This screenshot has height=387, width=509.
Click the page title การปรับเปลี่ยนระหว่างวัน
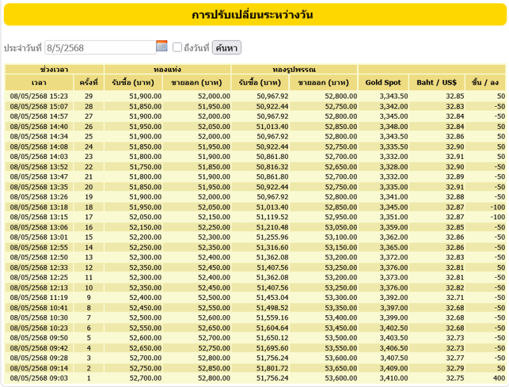(x=252, y=15)
